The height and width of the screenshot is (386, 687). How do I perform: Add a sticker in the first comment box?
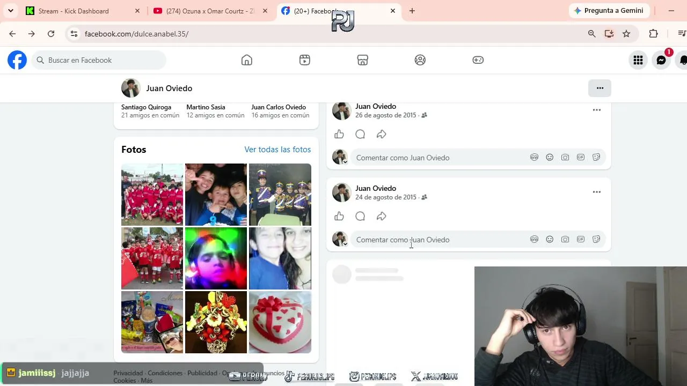pos(596,157)
